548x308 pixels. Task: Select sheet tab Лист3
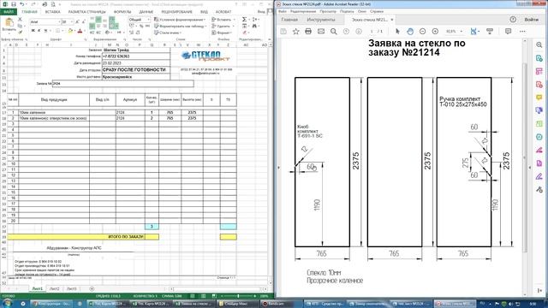pyautogui.click(x=72, y=289)
